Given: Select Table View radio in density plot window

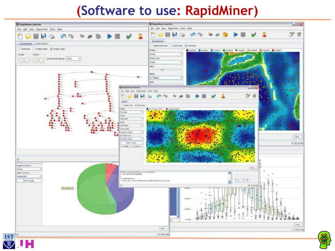Looking at the screenshot, I should click(122, 106).
